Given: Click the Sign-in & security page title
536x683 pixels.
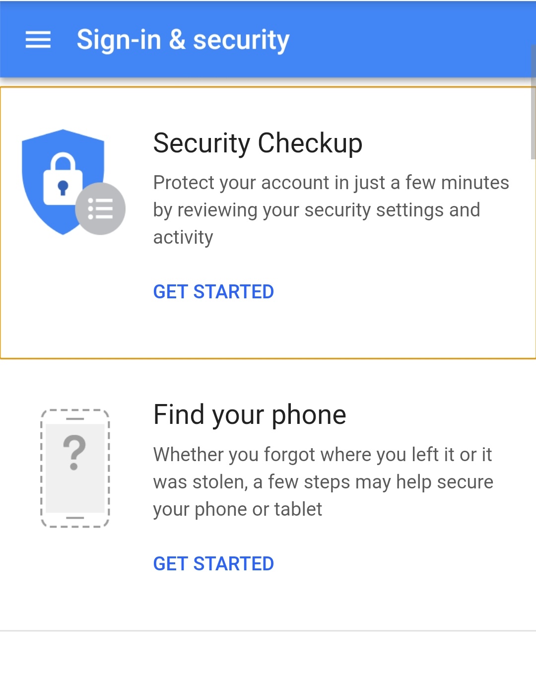Looking at the screenshot, I should pos(183,40).
